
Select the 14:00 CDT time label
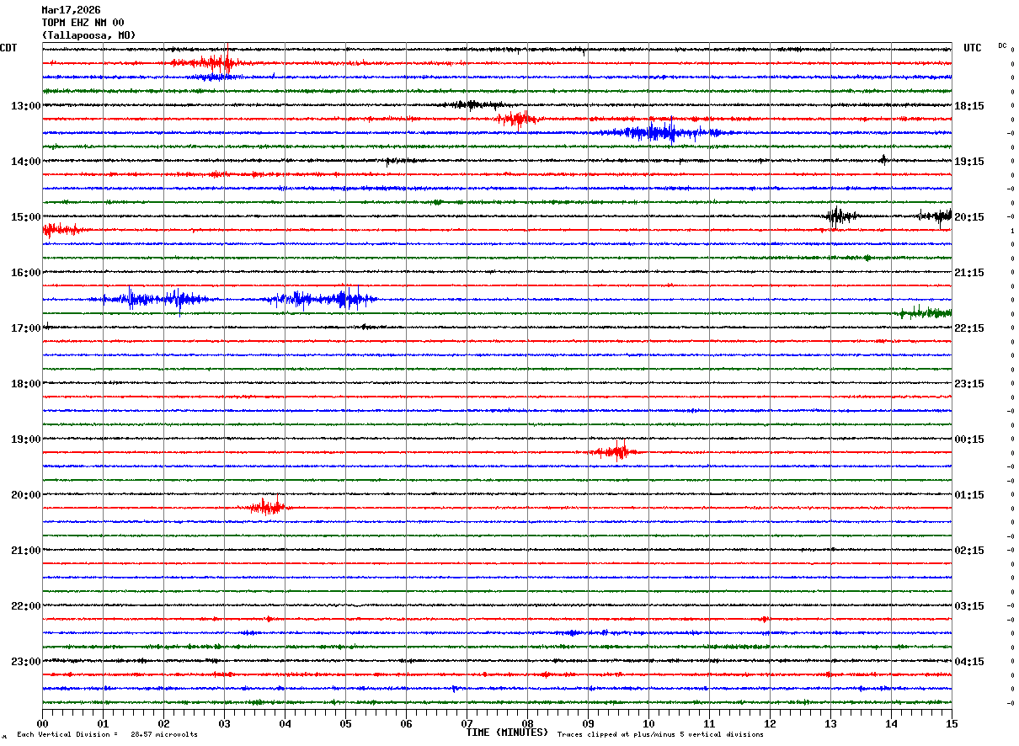pos(25,162)
